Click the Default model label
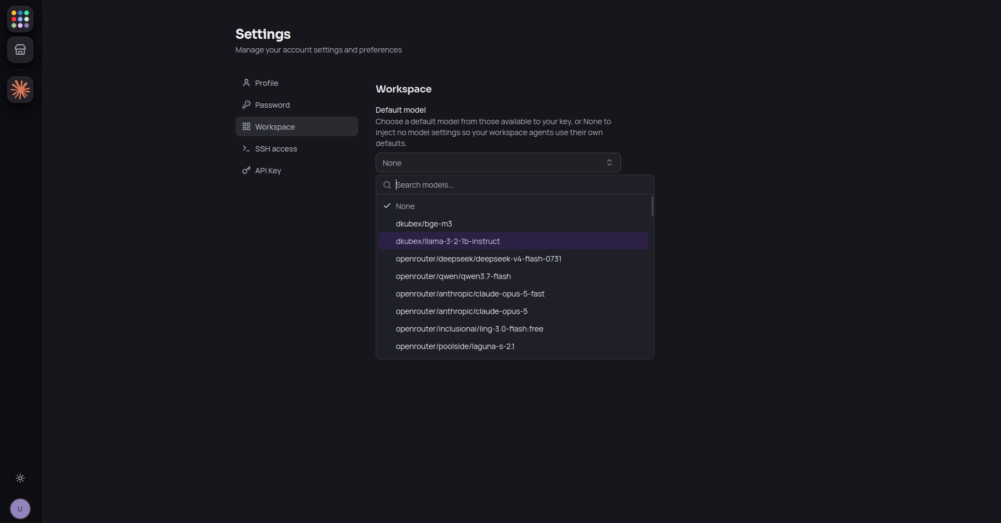Viewport: 1001px width, 523px height. (401, 110)
